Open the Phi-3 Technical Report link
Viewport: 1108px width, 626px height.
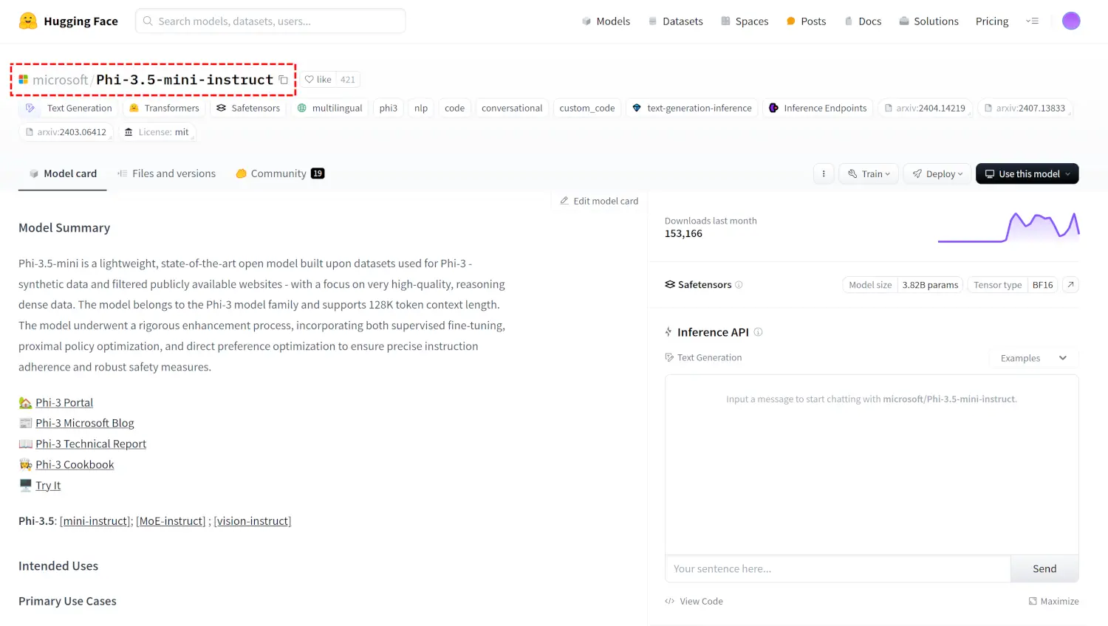pyautogui.click(x=91, y=444)
